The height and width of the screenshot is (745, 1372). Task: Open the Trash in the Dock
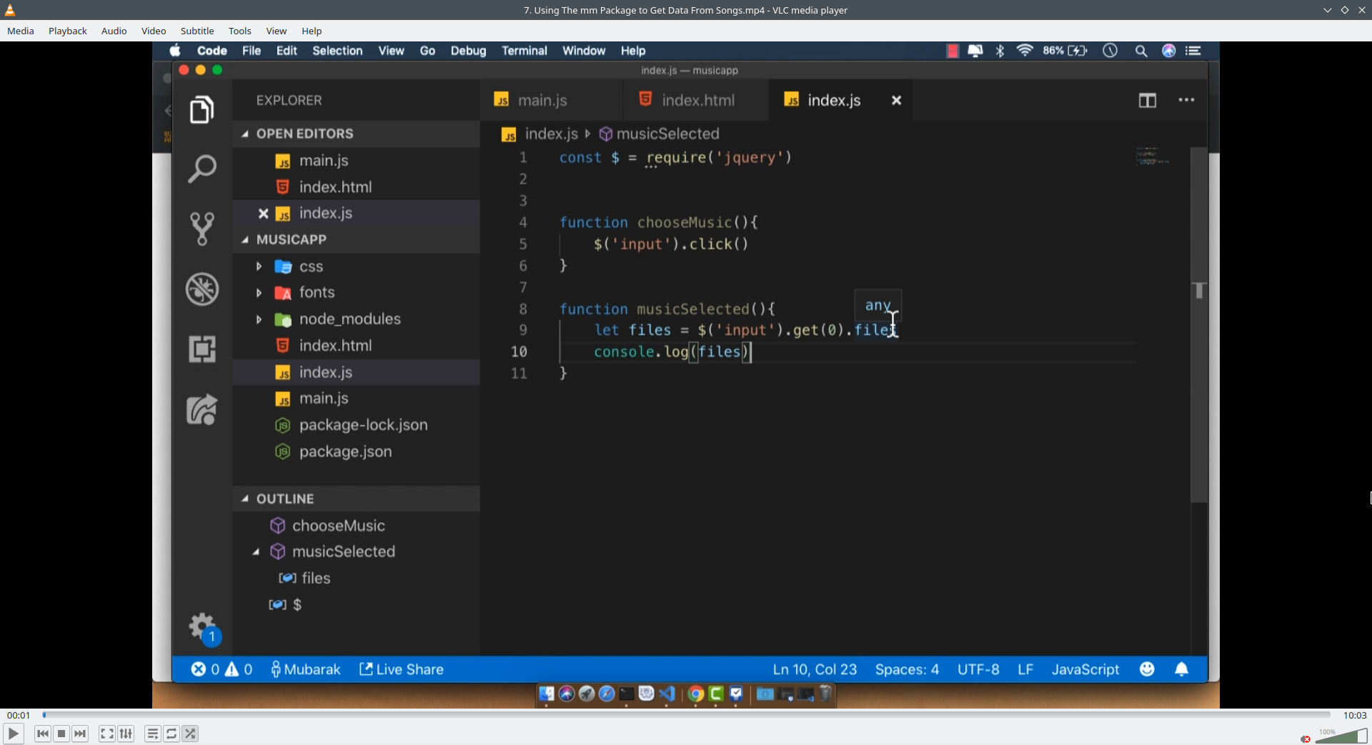[825, 694]
